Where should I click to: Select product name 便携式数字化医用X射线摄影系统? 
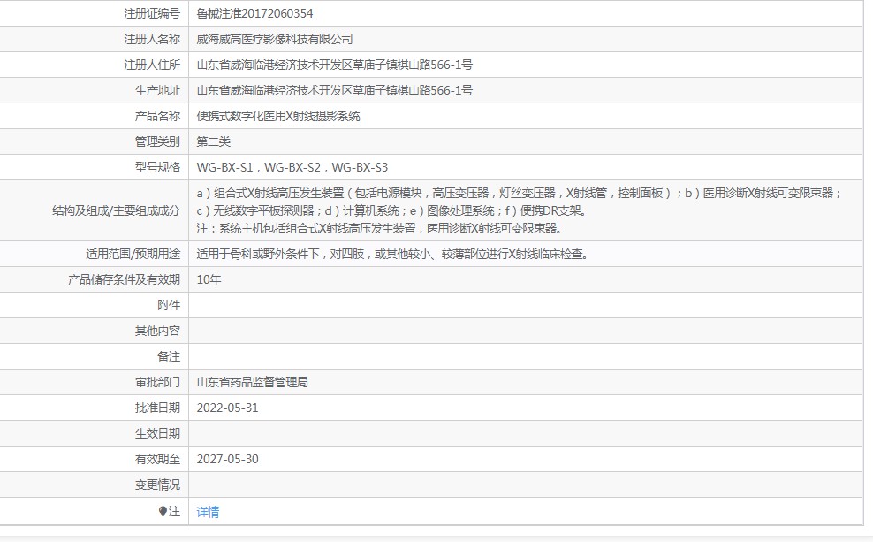click(278, 116)
